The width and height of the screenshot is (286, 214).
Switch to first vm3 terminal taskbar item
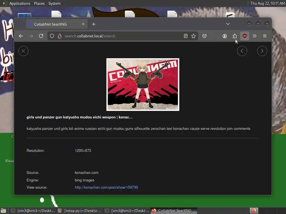pos(33,211)
